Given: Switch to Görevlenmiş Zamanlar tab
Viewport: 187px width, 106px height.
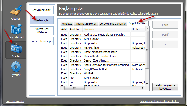Looking at the screenshot, I should tap(113, 24).
